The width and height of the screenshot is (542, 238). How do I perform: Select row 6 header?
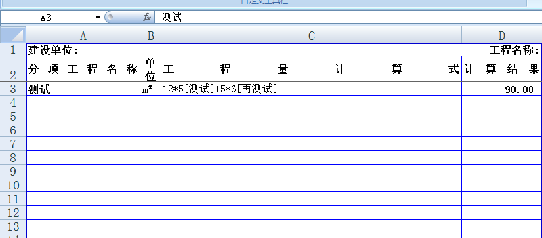click(x=13, y=130)
